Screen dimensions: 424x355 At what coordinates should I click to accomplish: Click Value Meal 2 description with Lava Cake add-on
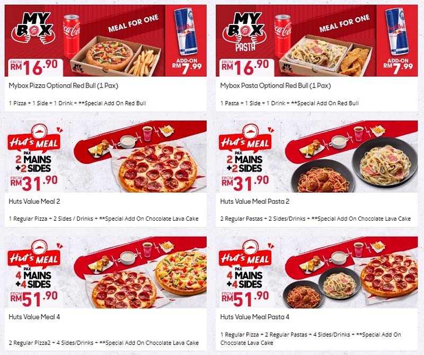tap(103, 219)
